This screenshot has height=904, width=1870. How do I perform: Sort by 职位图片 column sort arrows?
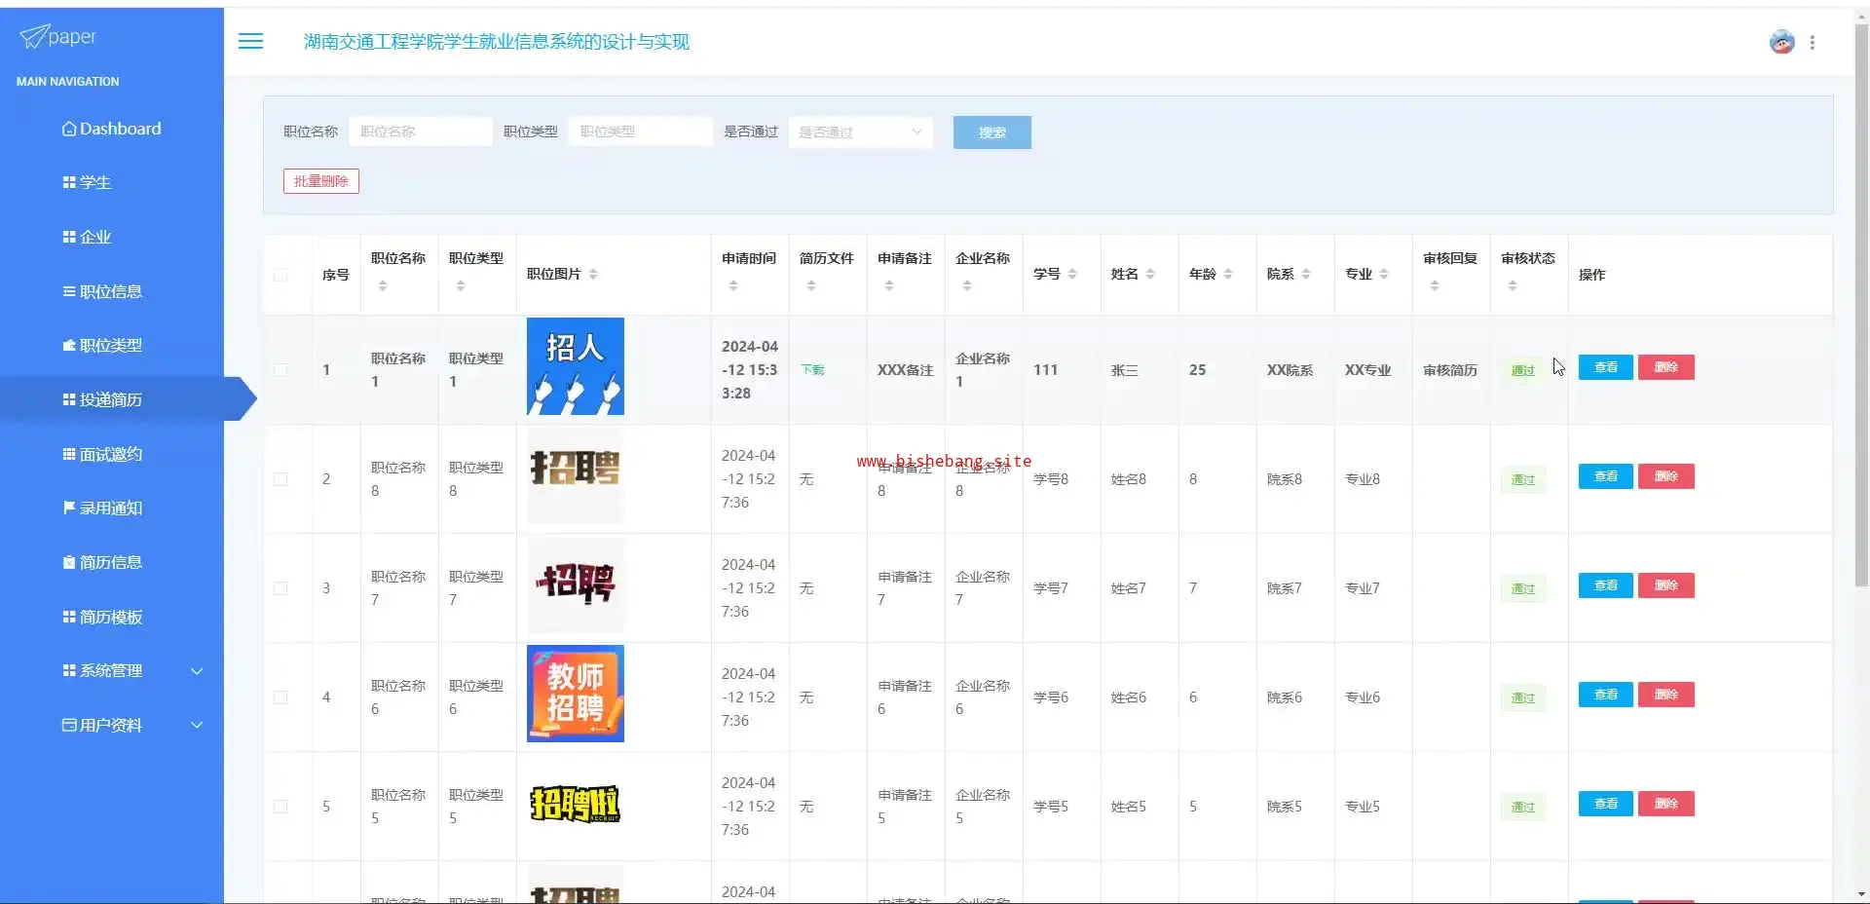(x=593, y=275)
